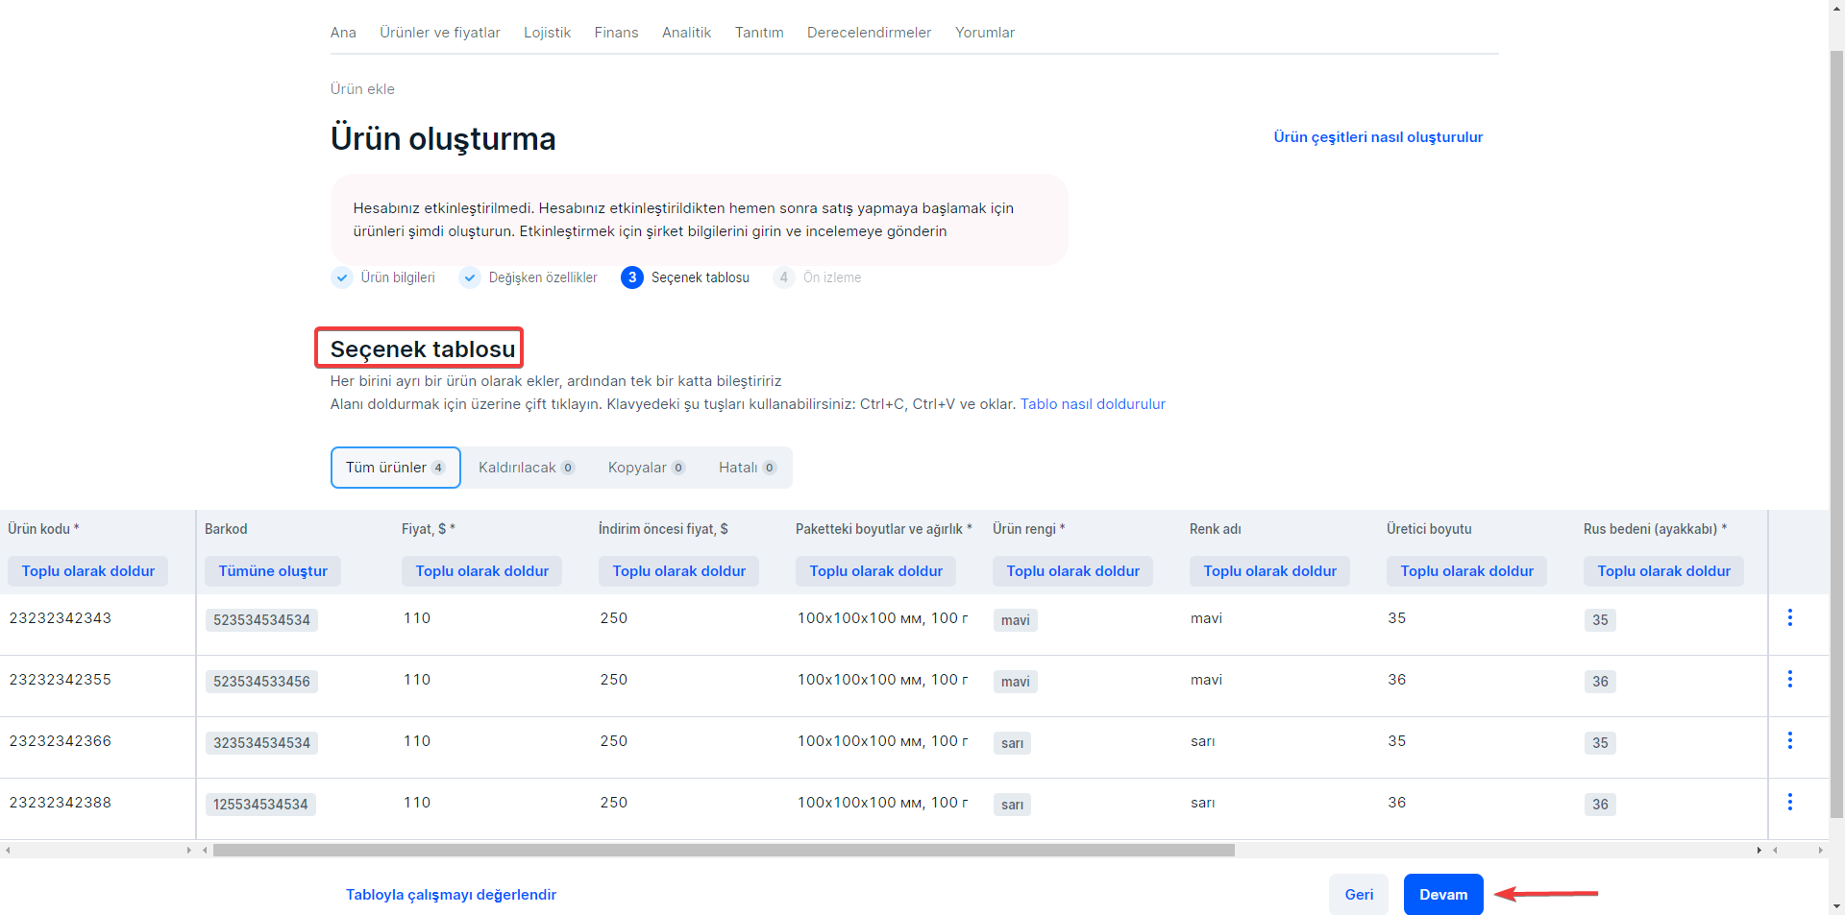Open row options menu for 23232342366
Image resolution: width=1845 pixels, height=915 pixels.
click(x=1789, y=740)
